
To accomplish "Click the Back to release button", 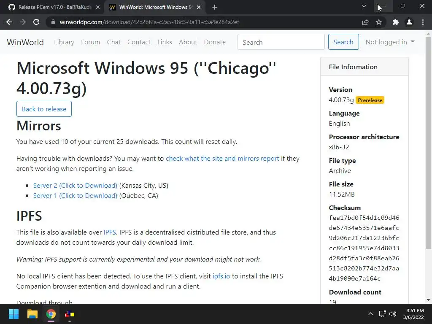I will [44, 109].
